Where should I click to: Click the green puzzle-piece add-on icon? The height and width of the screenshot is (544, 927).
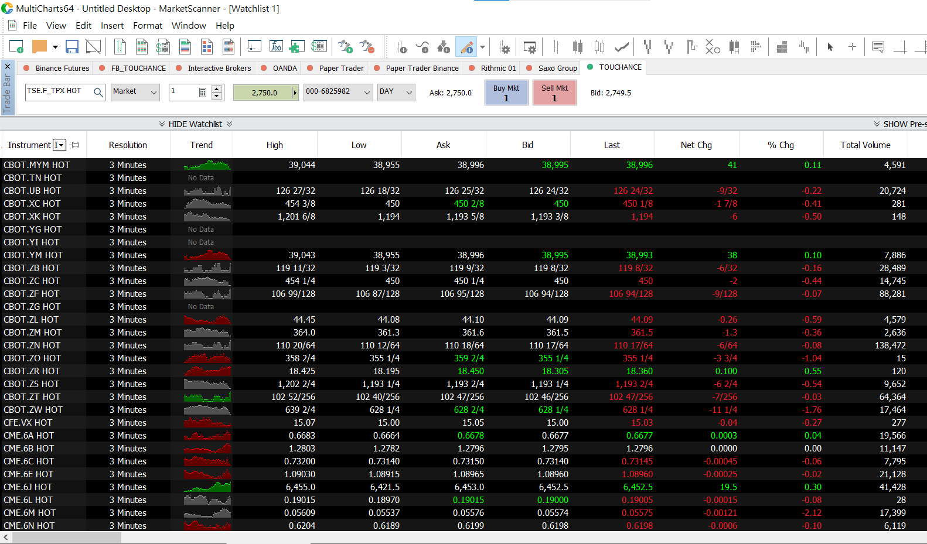click(296, 47)
